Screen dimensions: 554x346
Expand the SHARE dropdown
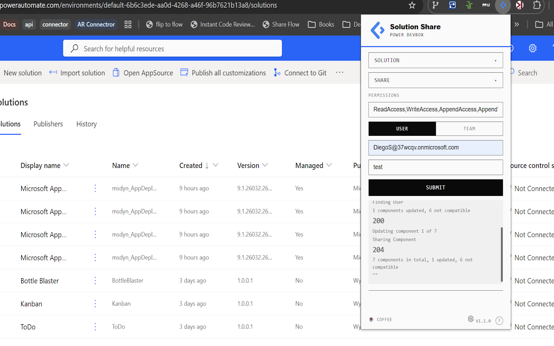coord(435,80)
